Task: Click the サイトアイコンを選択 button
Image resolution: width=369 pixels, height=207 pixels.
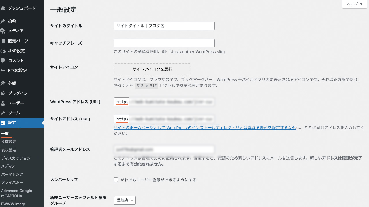Action: 152,69
